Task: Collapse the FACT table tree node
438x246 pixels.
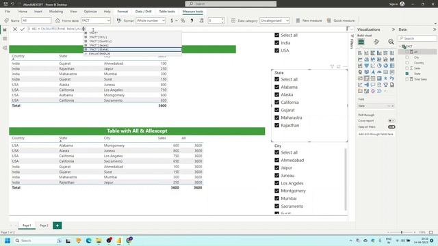Action: tap(400, 46)
